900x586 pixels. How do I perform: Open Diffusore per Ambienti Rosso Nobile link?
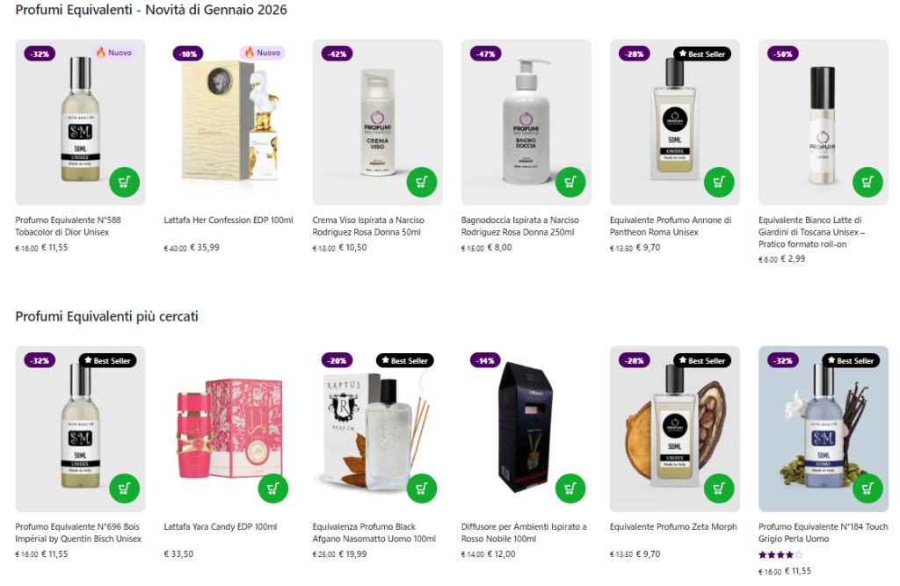point(524,532)
